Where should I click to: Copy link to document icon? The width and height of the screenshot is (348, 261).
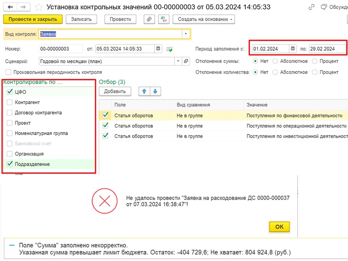click(x=311, y=7)
